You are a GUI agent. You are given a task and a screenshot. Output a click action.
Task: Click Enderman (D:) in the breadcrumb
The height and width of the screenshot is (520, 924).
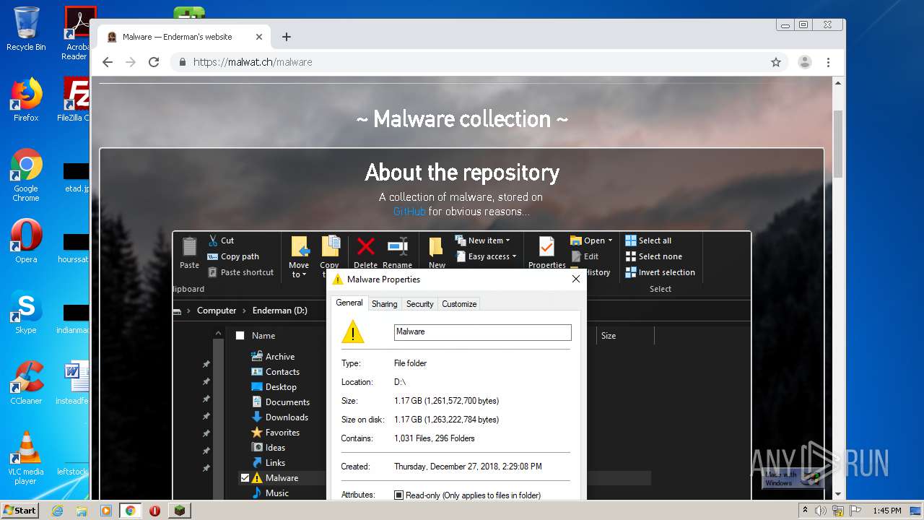point(280,311)
